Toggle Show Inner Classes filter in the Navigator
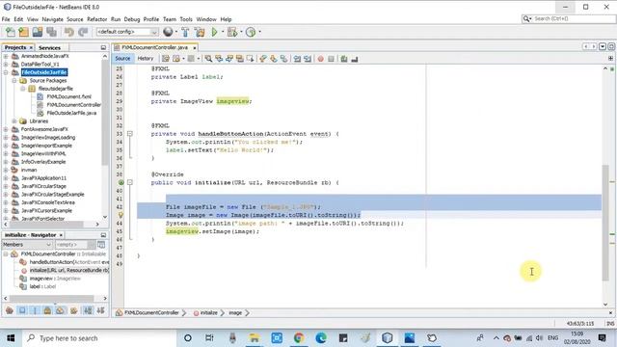This screenshot has width=617, height=347. pos(60,310)
